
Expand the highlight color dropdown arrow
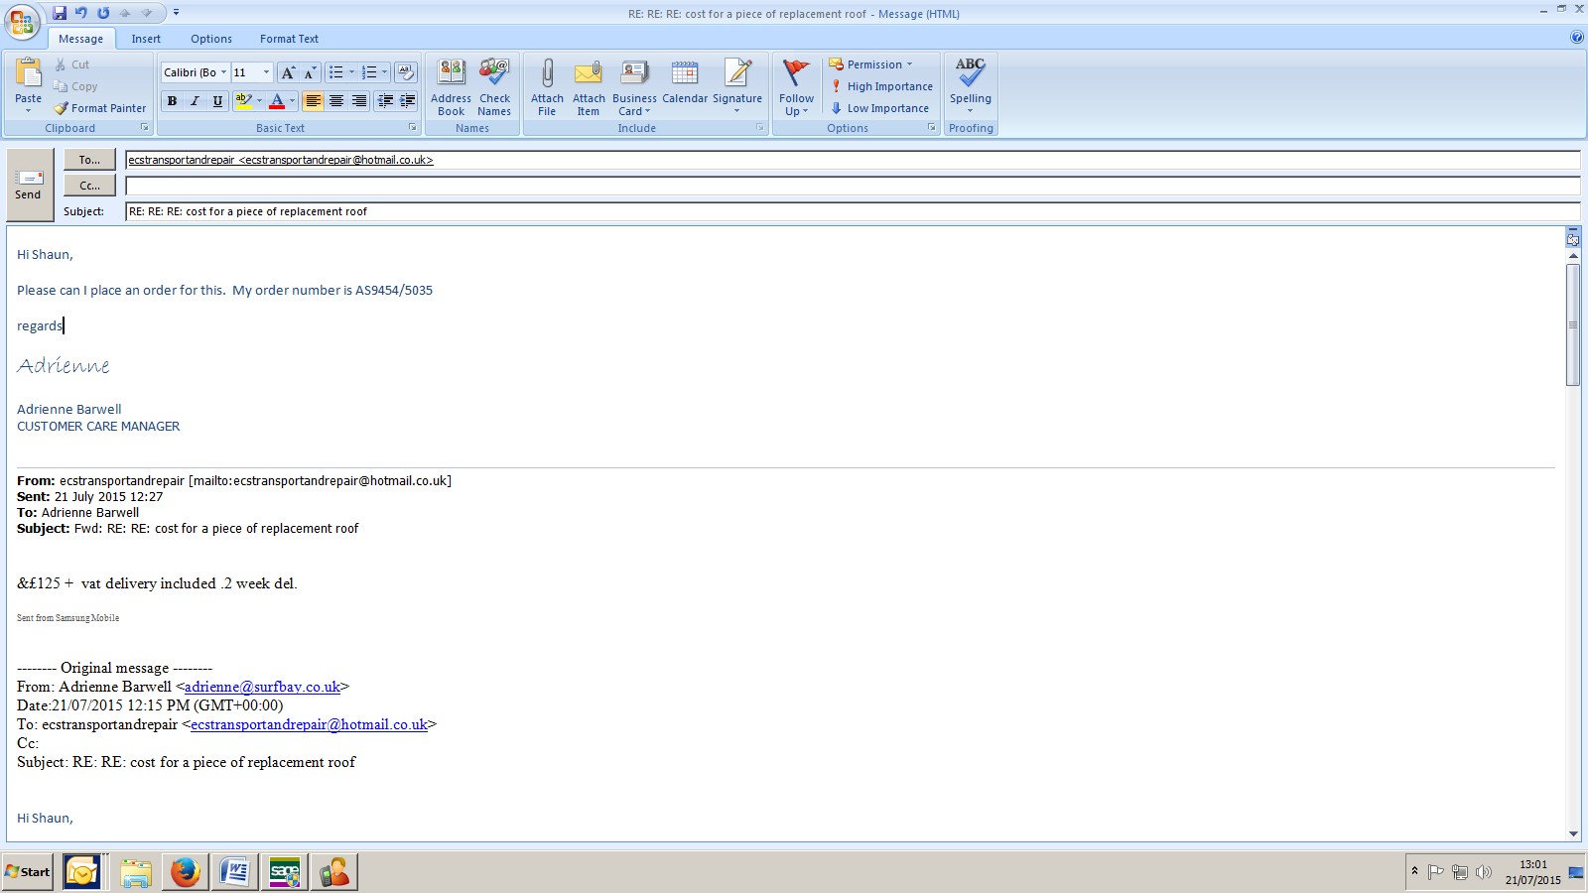tap(259, 101)
